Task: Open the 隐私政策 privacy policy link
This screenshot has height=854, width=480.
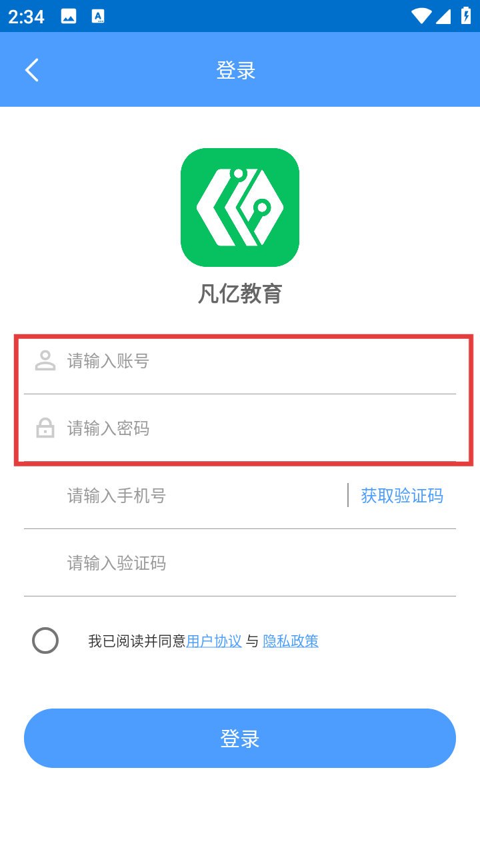Action: [291, 641]
